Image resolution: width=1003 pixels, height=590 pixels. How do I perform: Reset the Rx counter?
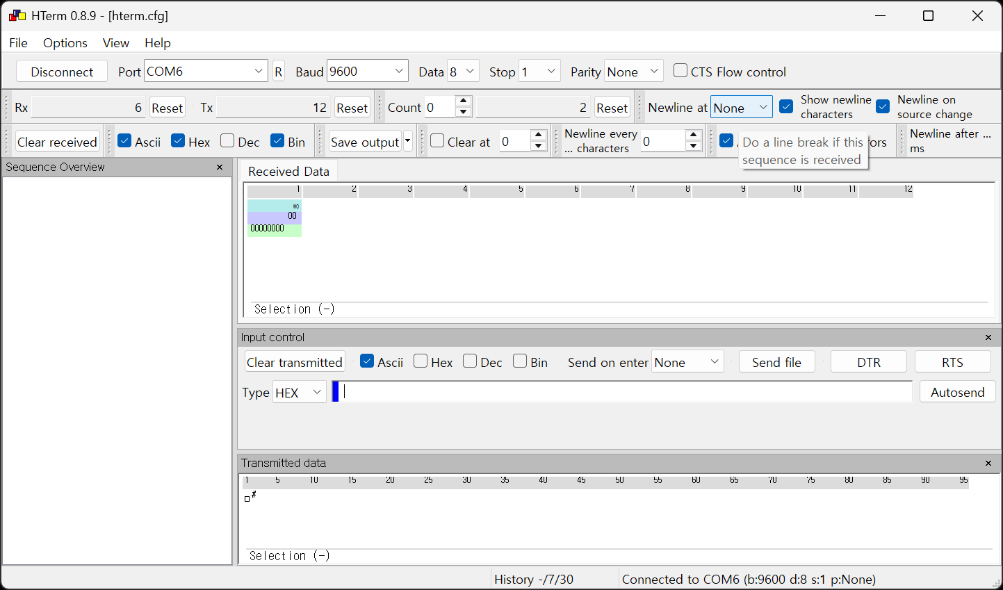coord(168,108)
